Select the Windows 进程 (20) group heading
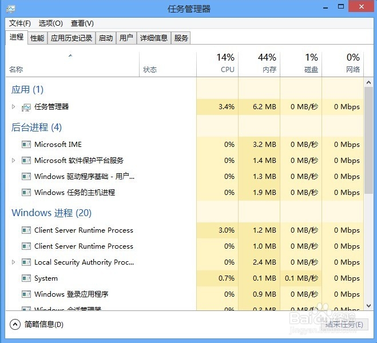377x343 pixels. coord(51,213)
